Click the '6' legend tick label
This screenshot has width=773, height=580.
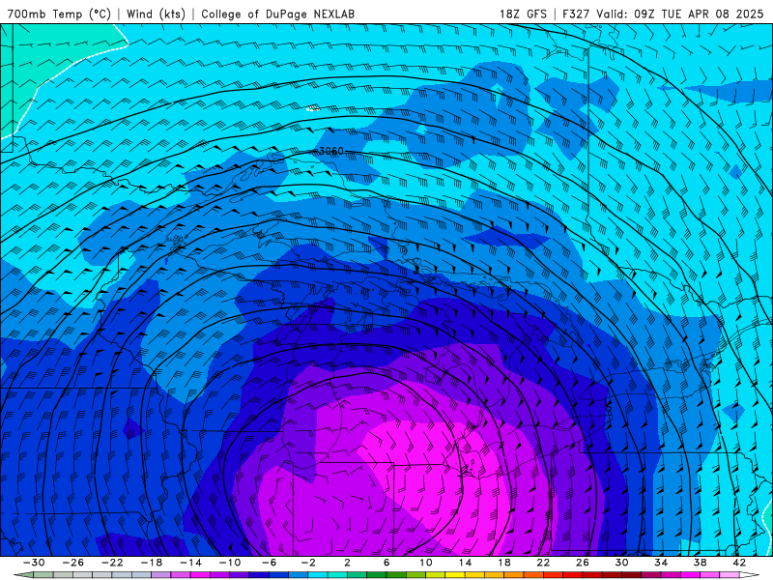click(x=386, y=563)
